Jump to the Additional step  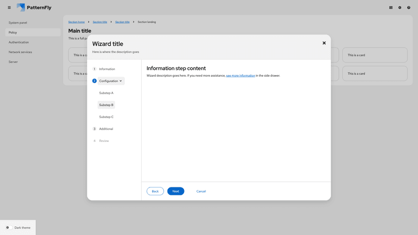(x=106, y=129)
